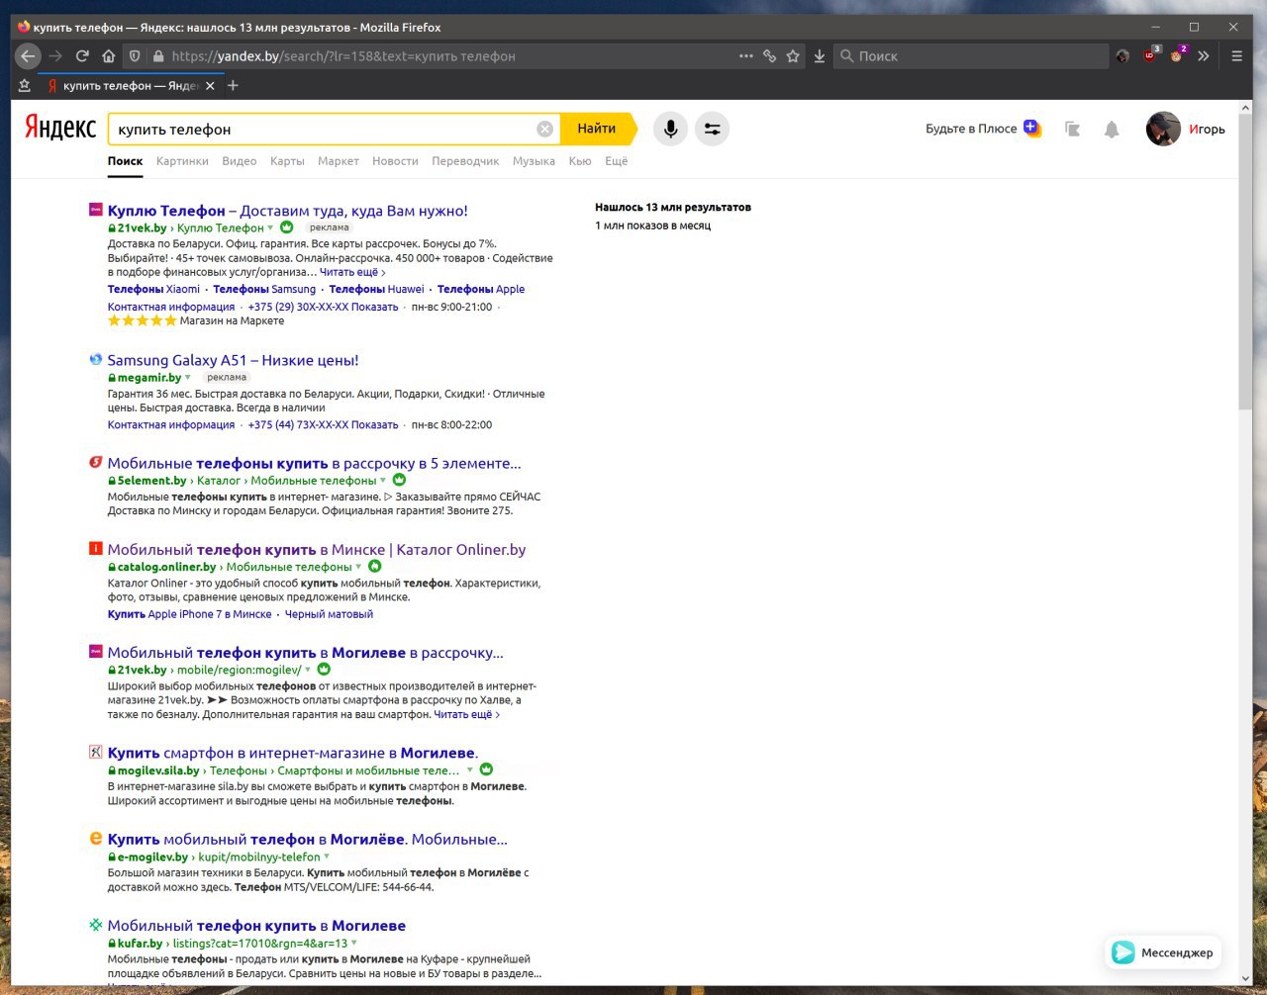This screenshot has width=1267, height=995.
Task: Expand 'Читать ещё' in first ad snippet
Action: pyautogui.click(x=352, y=272)
